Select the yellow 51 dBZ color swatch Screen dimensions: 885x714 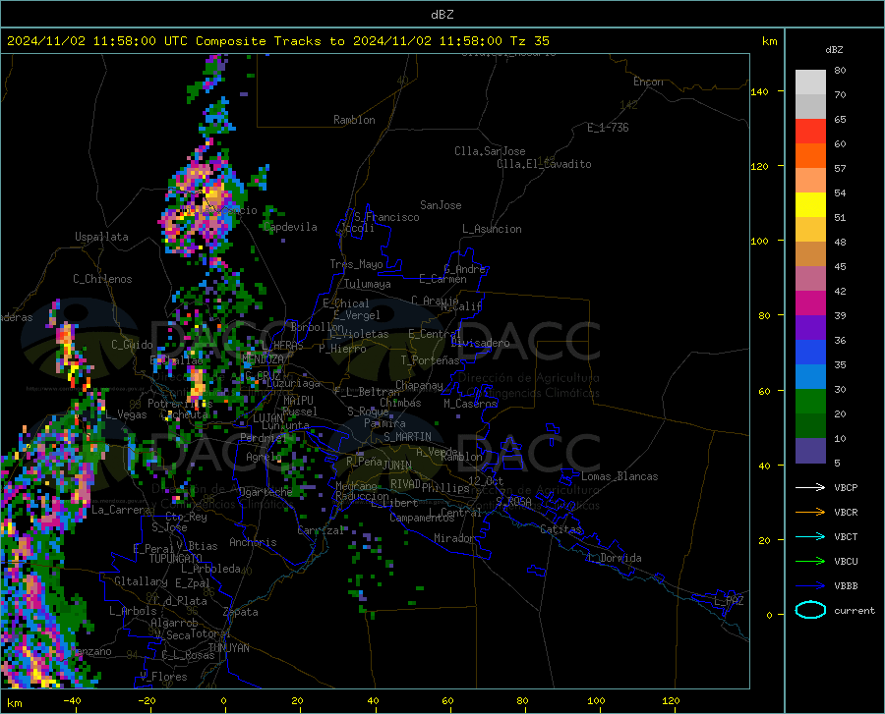tap(810, 205)
